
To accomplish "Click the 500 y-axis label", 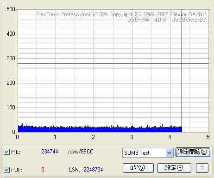I will 11,9.
